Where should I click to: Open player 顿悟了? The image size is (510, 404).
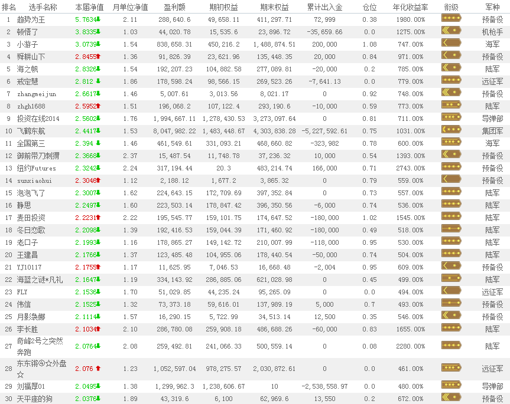click(x=27, y=32)
